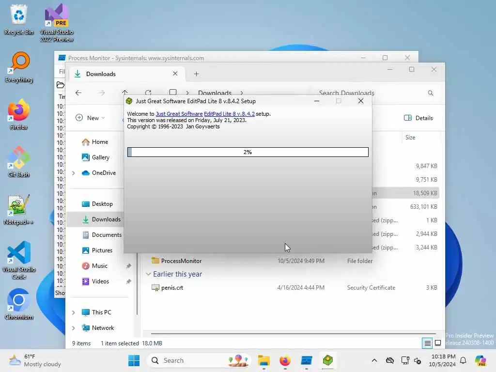Select Network in navigation pane
Viewport: 496px width, 372px height.
(98, 328)
